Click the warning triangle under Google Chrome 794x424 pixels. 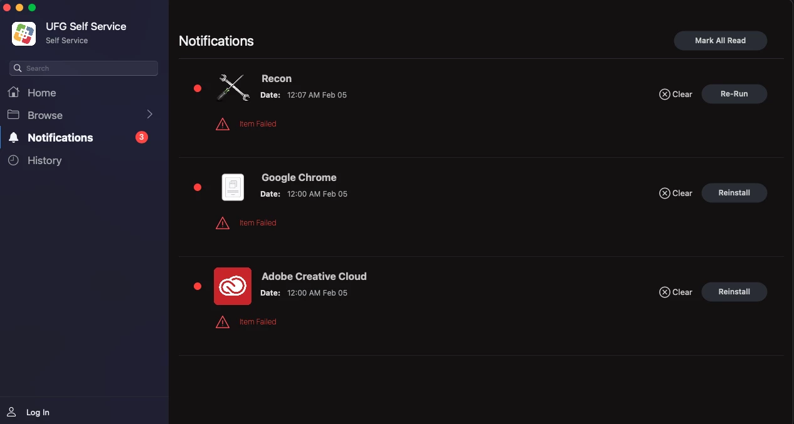tap(223, 223)
